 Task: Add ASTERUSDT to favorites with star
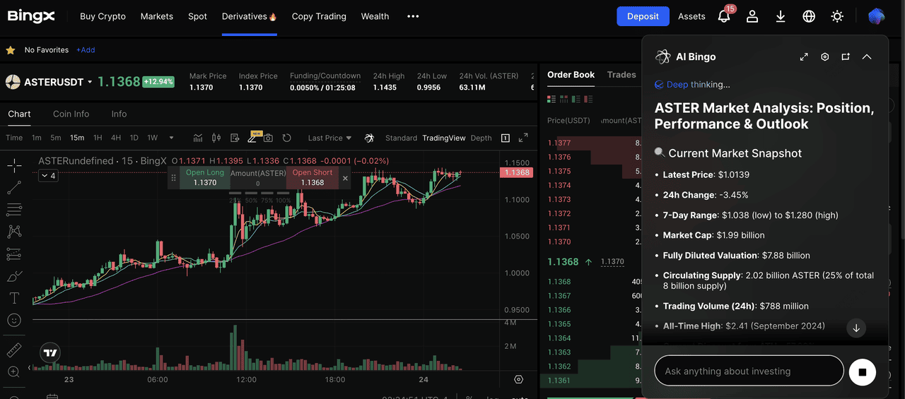pos(11,50)
